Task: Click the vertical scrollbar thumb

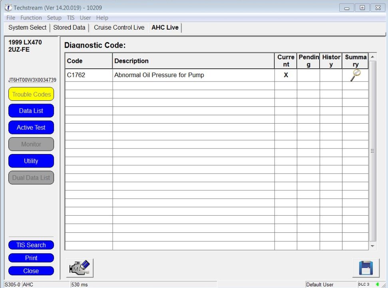Action: coord(372,151)
